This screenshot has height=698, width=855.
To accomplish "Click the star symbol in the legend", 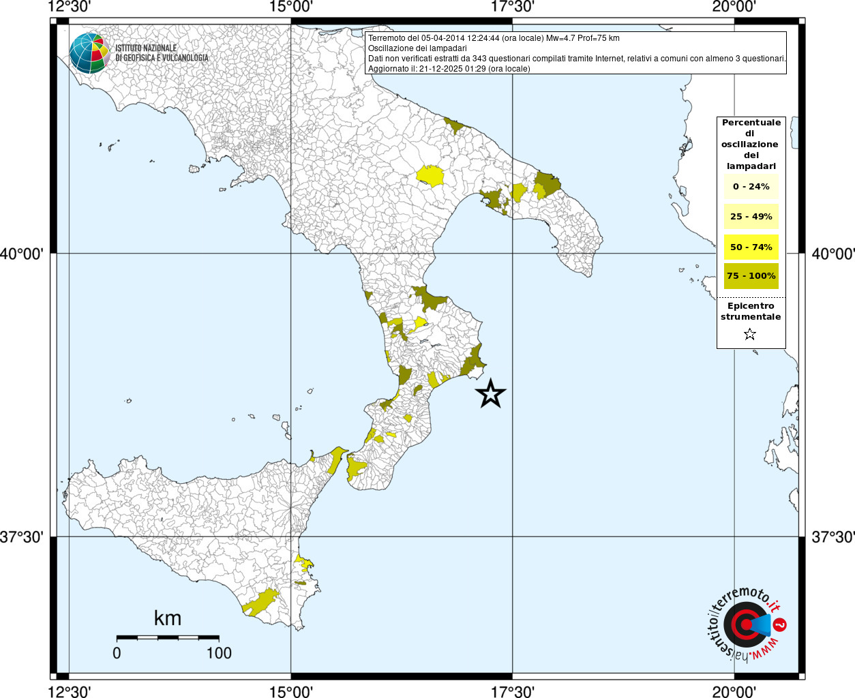I will pos(750,334).
